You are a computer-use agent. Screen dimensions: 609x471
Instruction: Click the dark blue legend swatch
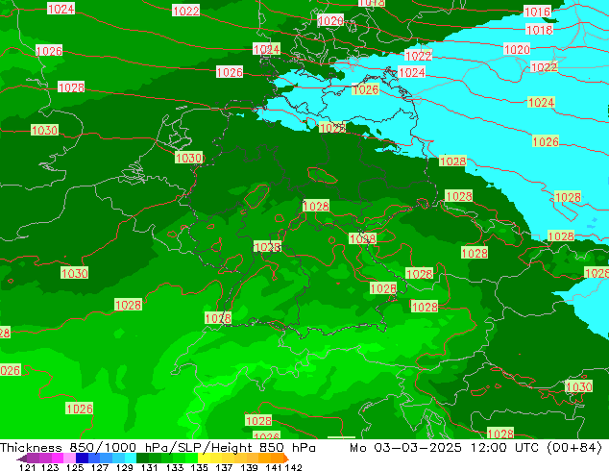pos(82,458)
